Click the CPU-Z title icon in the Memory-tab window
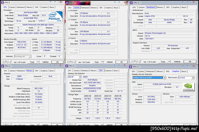 click(x=3, y=66)
